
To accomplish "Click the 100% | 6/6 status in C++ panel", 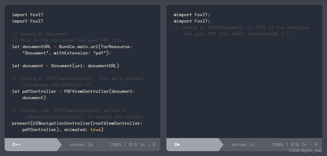I will tap(133, 144).
